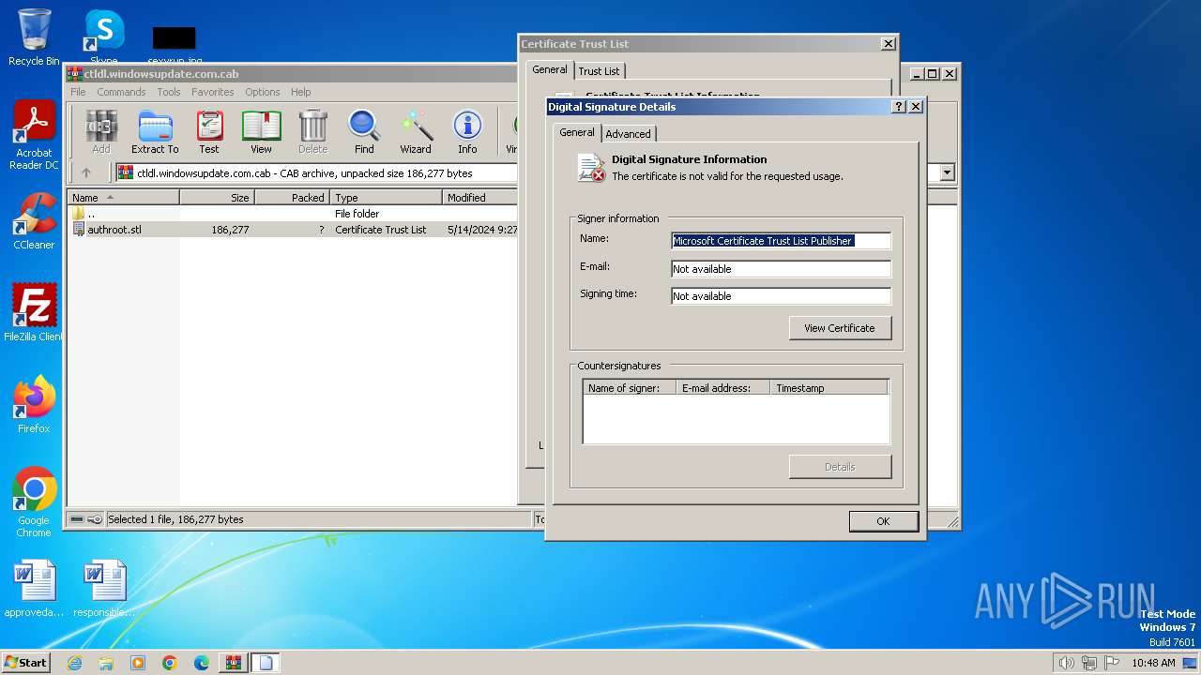Click the Extract To toolbar icon
Viewport: 1201px width, 675px height.
[155, 132]
